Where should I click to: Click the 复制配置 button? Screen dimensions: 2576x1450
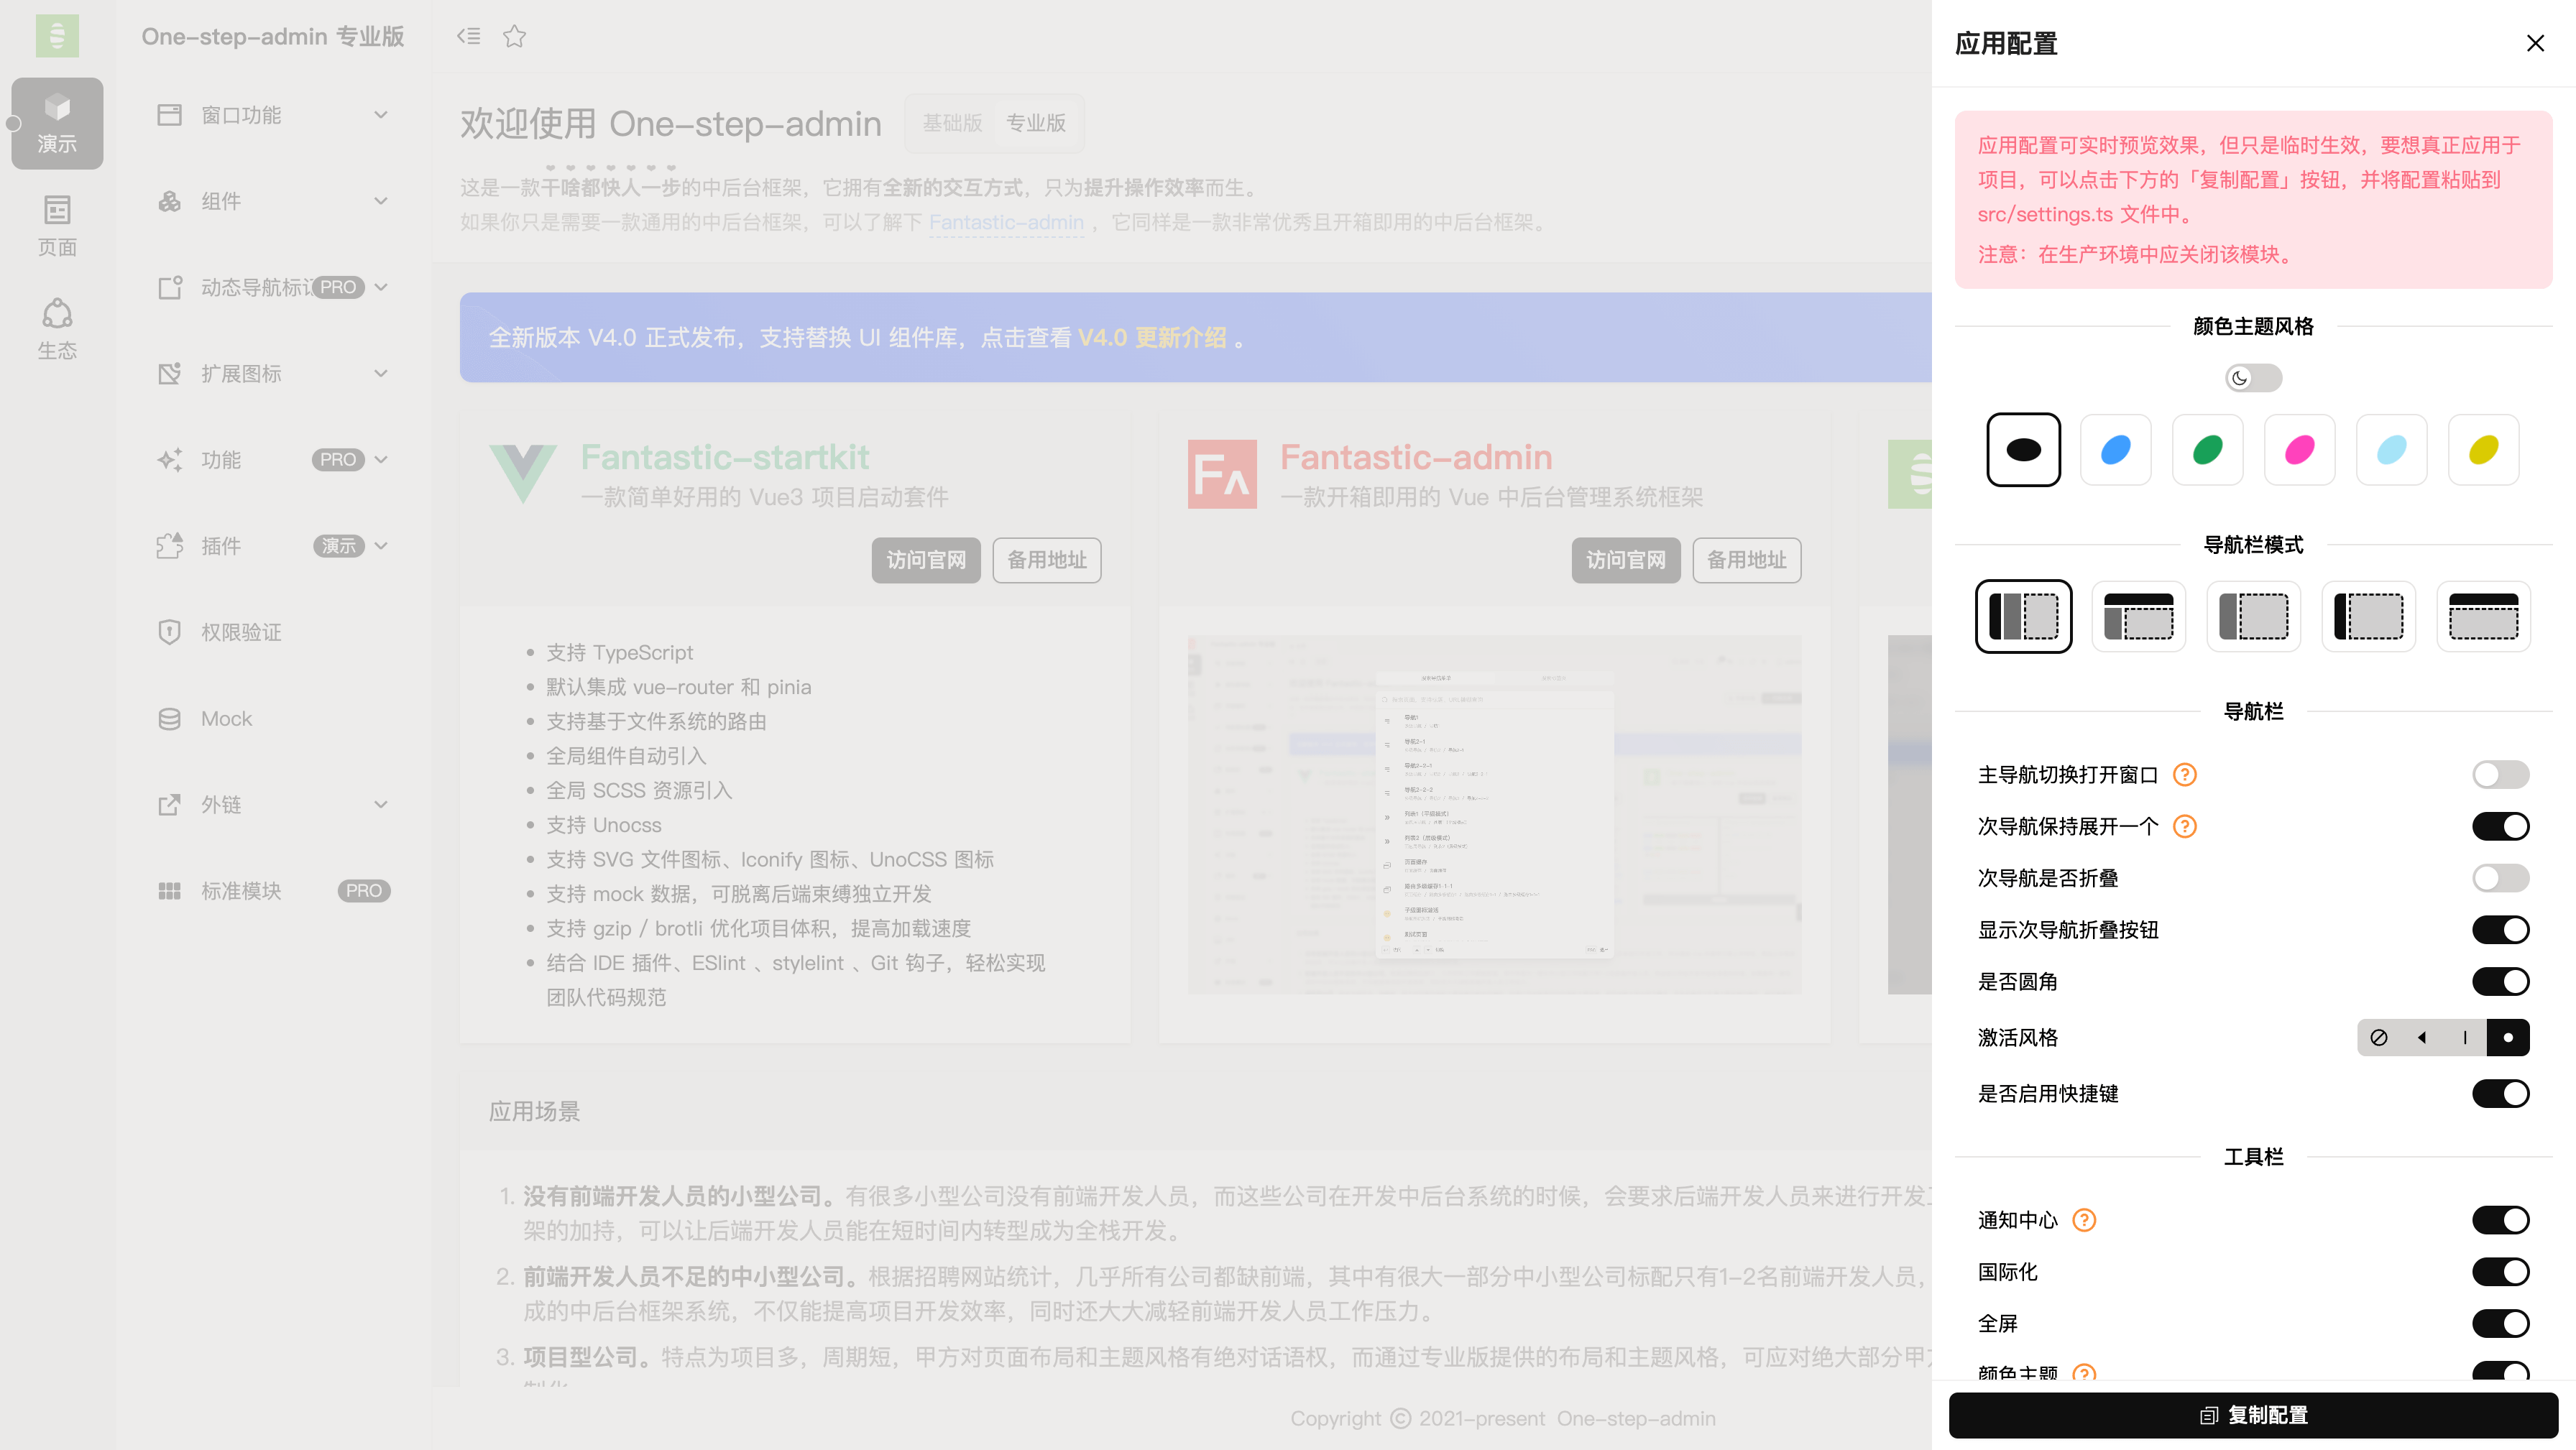click(x=2253, y=1415)
